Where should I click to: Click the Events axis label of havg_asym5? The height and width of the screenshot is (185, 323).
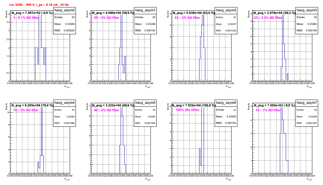point(87,106)
